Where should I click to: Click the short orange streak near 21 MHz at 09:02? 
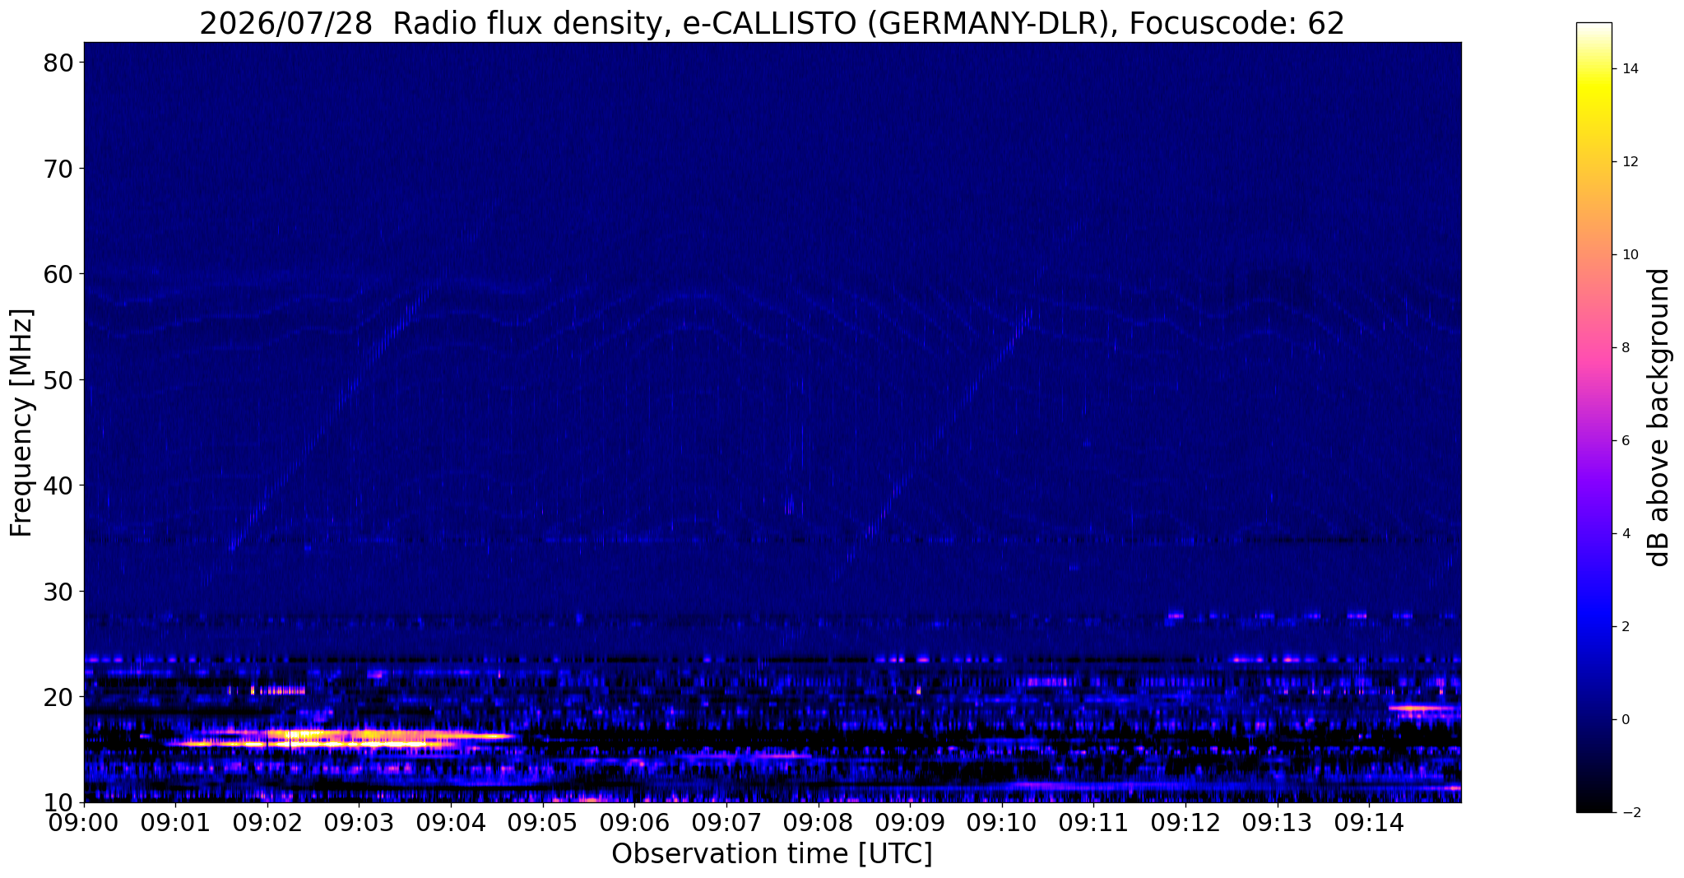coord(279,690)
